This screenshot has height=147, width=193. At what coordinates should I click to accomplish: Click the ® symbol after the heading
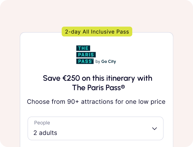coord(123,87)
